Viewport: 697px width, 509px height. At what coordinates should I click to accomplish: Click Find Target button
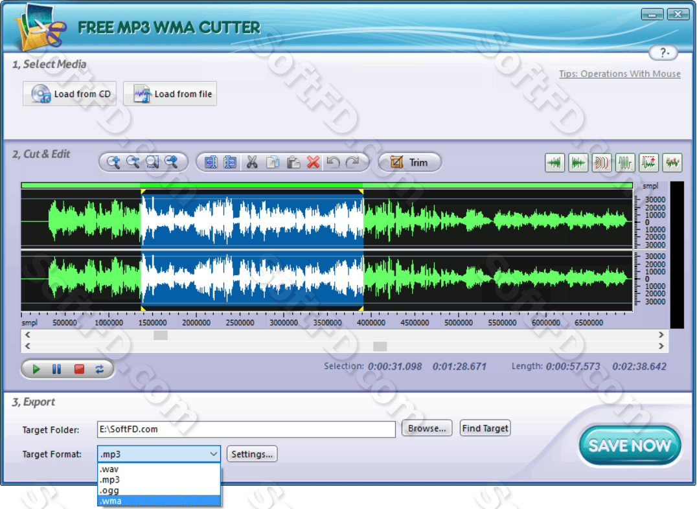tap(485, 428)
